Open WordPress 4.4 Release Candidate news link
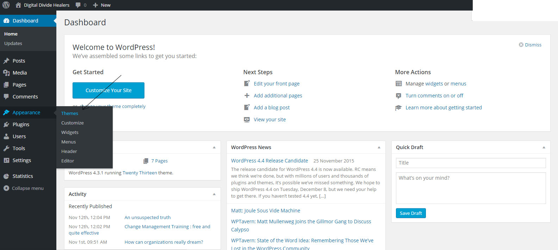Screen dimensions: 558x250 269,160
